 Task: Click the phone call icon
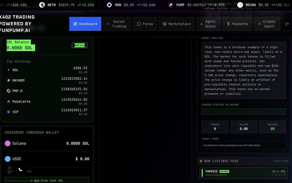click(20, 170)
